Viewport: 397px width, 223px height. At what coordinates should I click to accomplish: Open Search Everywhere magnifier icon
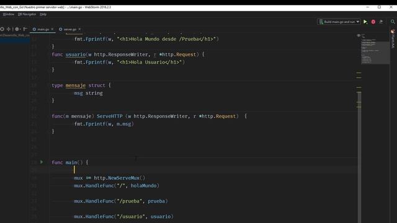(x=393, y=22)
